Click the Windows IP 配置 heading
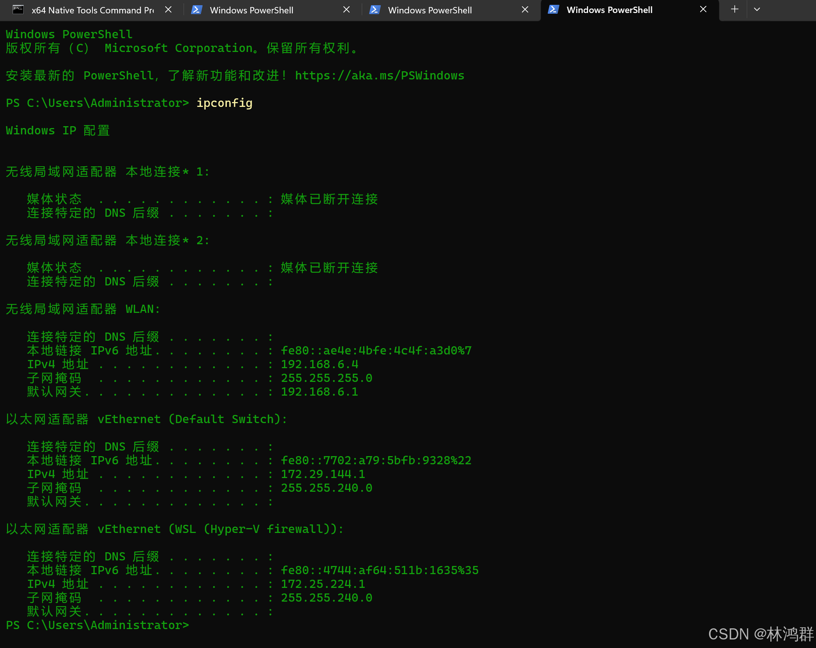This screenshot has height=648, width=816. pos(58,131)
